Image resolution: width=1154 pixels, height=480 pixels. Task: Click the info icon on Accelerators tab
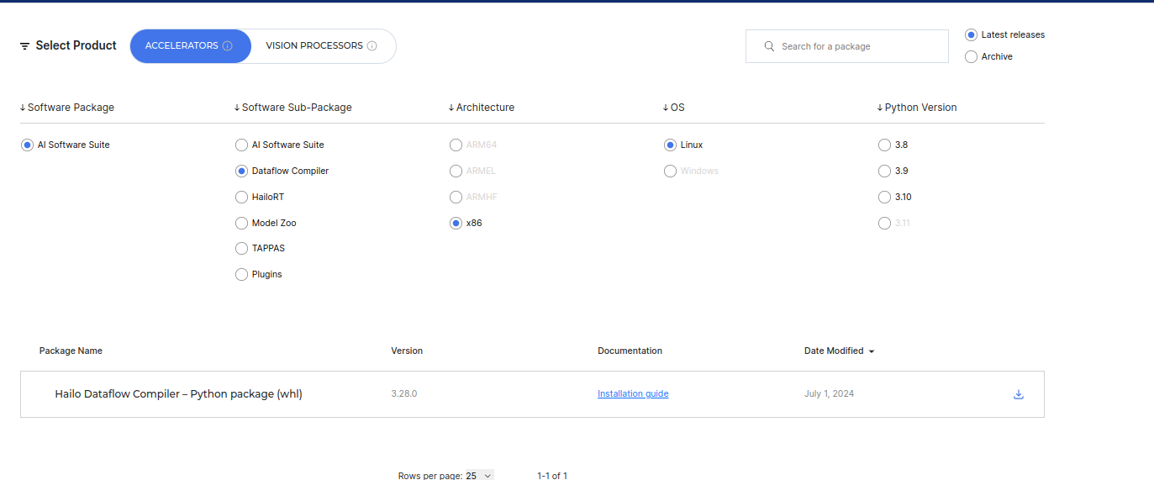click(x=227, y=46)
